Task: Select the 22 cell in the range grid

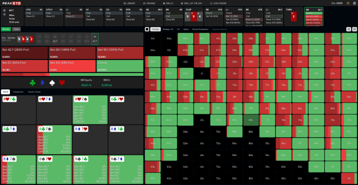Action: point(349,178)
